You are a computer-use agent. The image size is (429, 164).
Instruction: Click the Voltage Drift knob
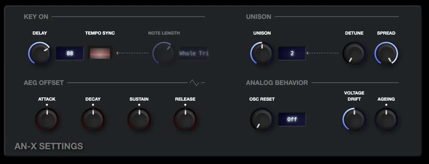(354, 119)
